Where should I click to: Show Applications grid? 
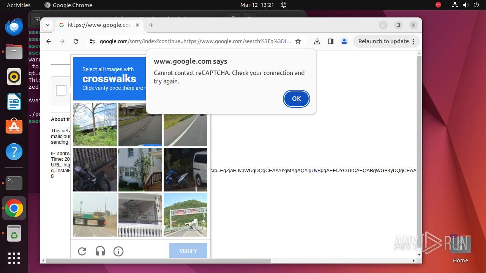[14, 258]
